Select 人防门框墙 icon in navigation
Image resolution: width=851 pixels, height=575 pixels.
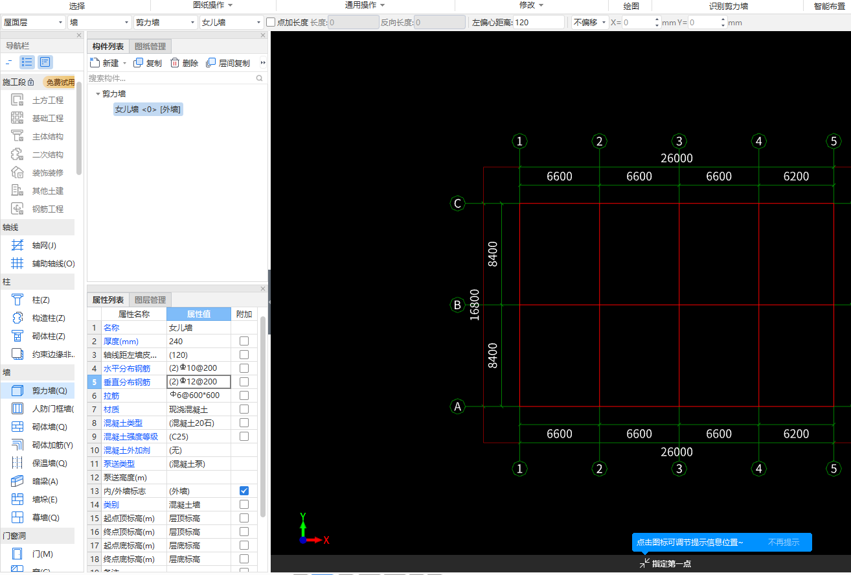click(18, 409)
